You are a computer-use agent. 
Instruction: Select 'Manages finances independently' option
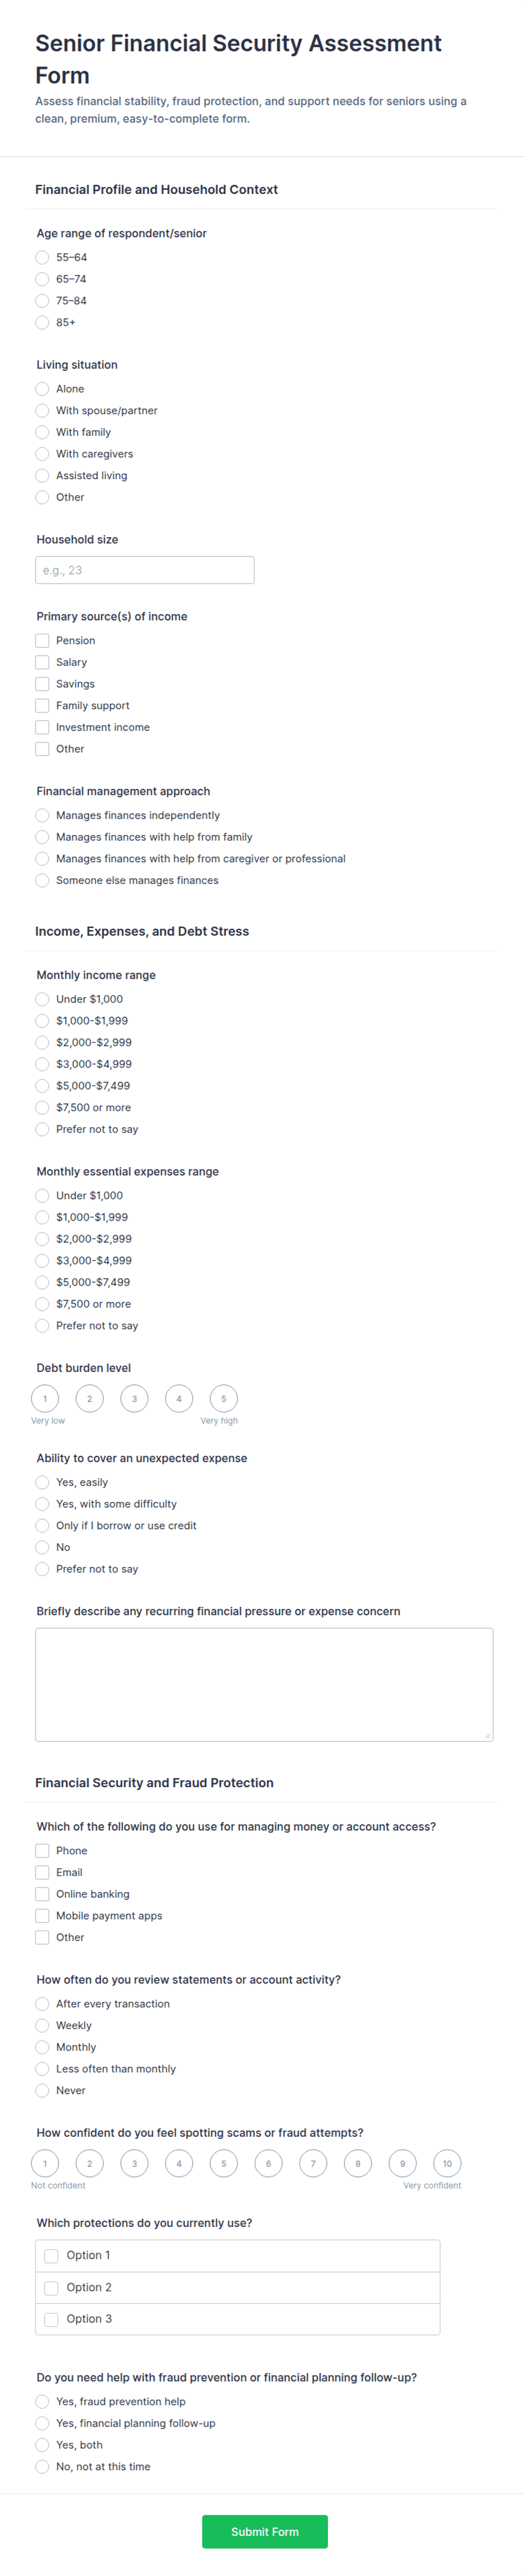[x=42, y=815]
